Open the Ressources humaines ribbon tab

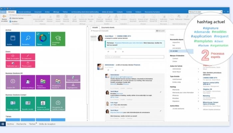(x=152, y=12)
